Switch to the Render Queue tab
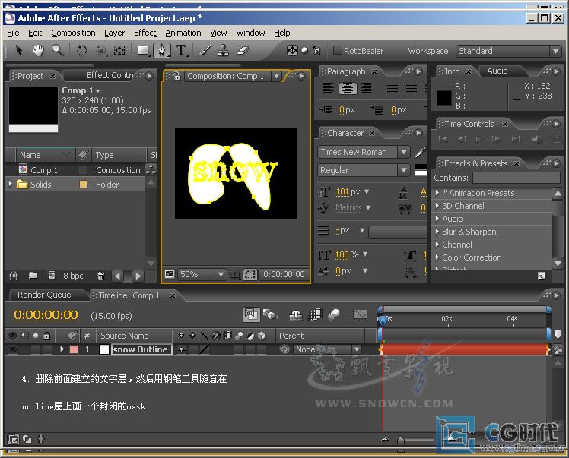This screenshot has height=458, width=569. tap(44, 295)
